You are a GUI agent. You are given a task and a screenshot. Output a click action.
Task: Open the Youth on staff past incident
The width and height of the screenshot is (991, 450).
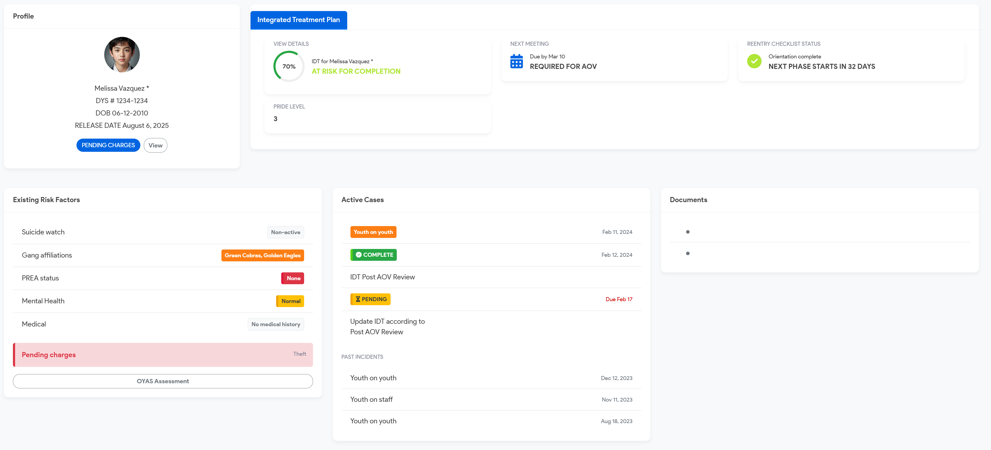click(371, 400)
